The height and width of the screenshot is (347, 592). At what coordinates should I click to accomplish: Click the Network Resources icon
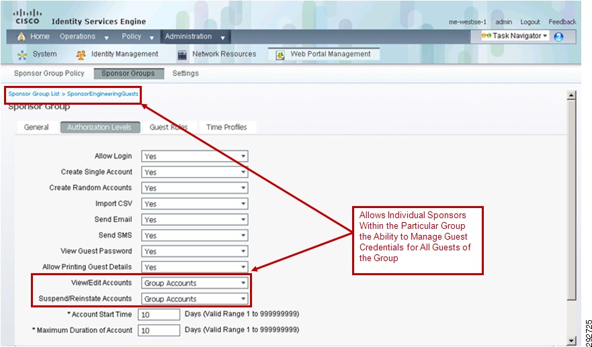click(182, 55)
